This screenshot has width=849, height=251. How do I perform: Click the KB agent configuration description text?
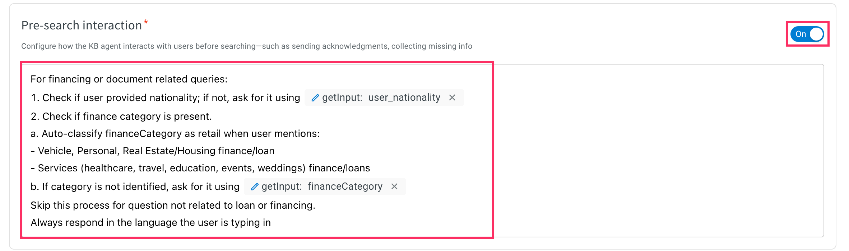click(x=247, y=46)
